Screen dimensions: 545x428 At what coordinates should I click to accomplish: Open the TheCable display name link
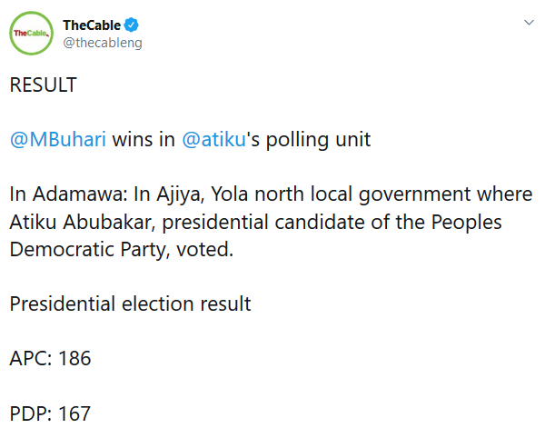(92, 24)
